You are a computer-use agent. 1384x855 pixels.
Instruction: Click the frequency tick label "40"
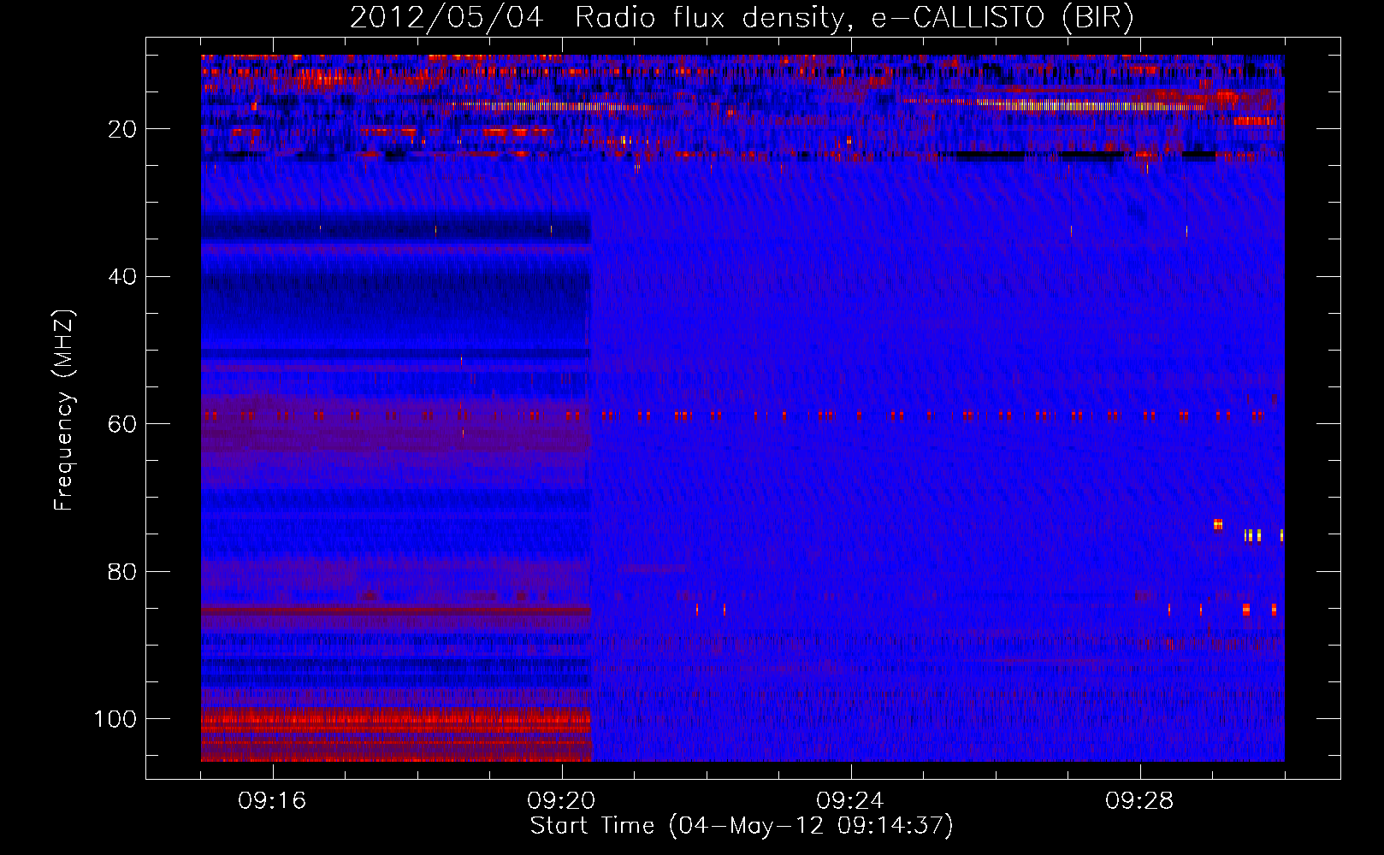click(x=122, y=277)
